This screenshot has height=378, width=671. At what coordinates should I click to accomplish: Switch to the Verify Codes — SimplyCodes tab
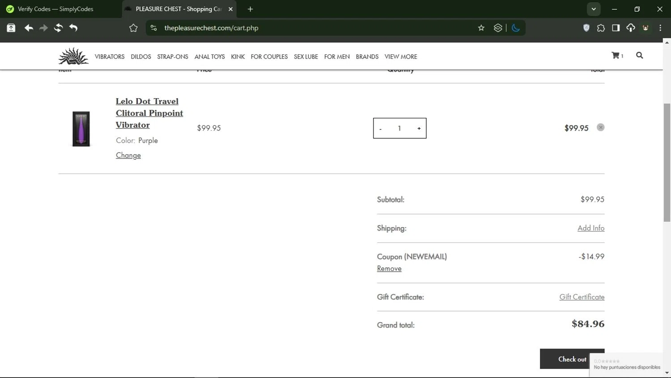pos(61,9)
